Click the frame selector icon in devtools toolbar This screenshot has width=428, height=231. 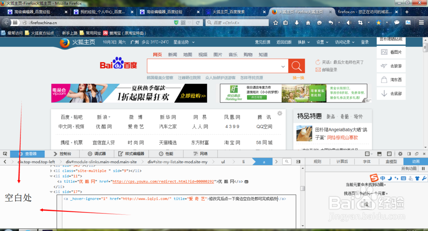point(367,154)
